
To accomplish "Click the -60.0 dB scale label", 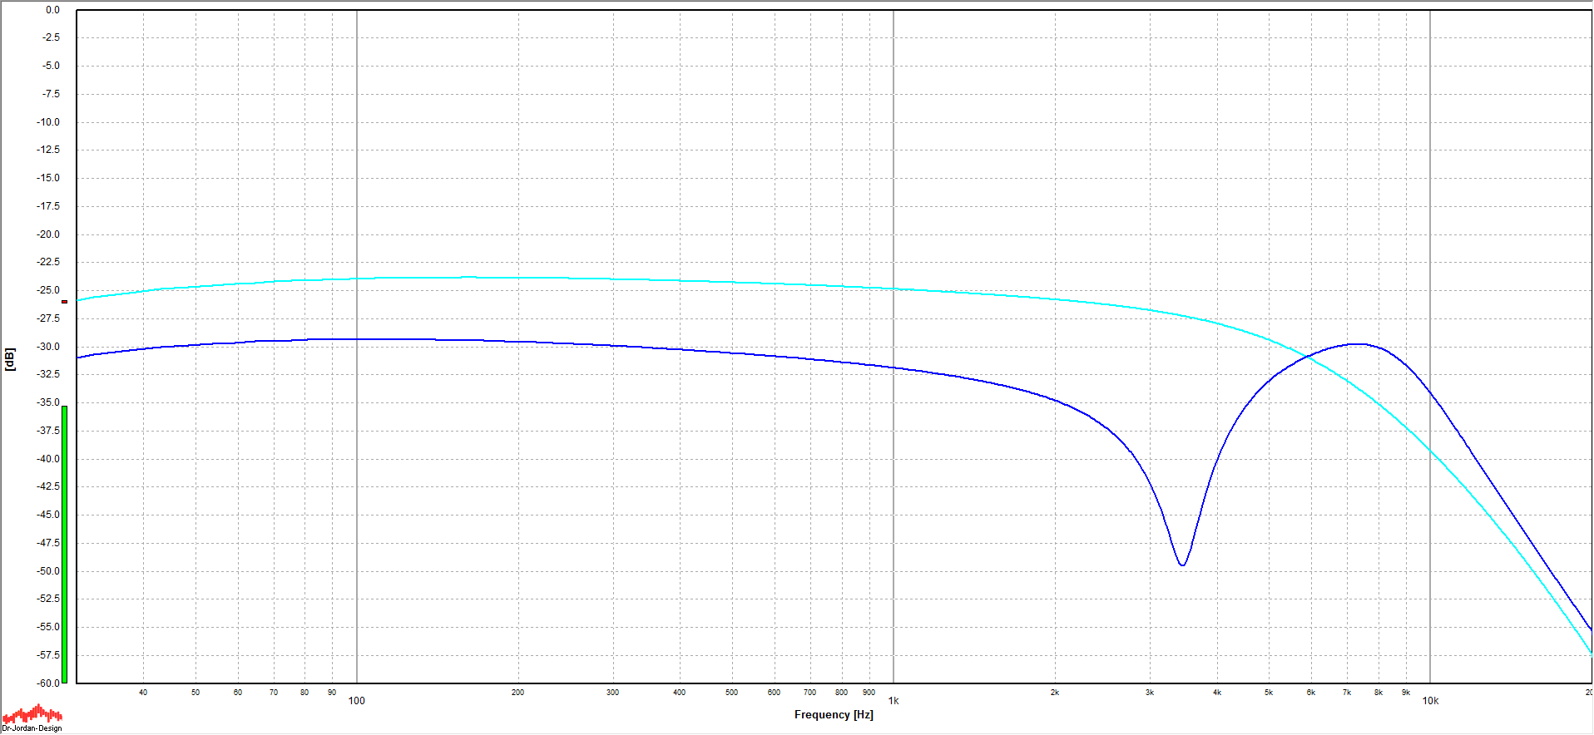I will [49, 683].
